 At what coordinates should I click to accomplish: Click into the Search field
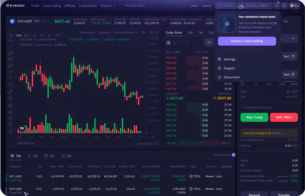pyautogui.click(x=226, y=6)
